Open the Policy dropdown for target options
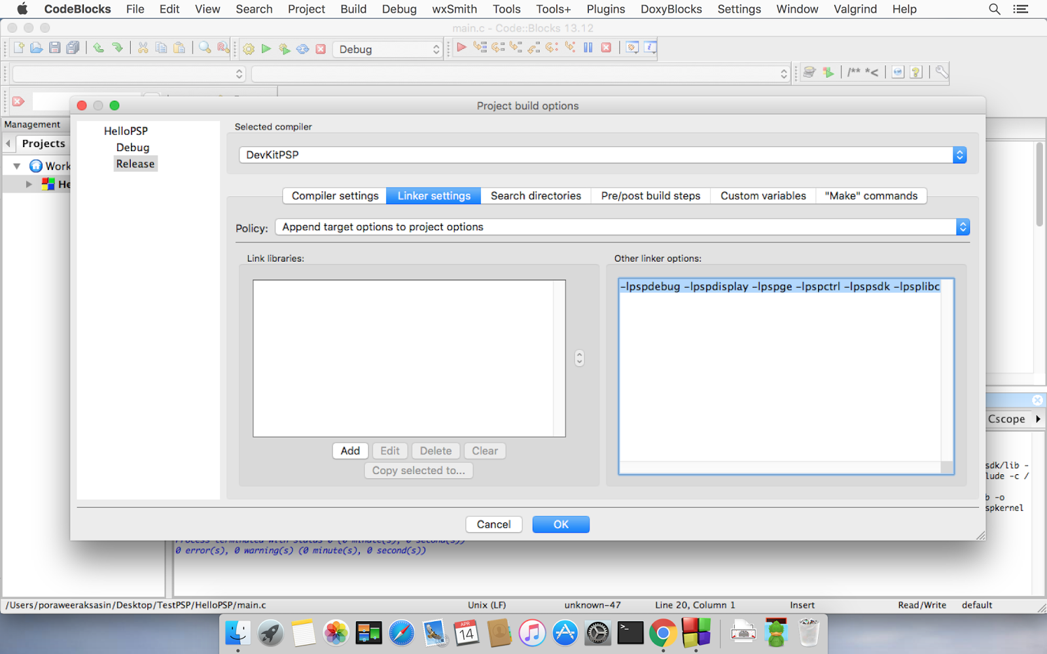This screenshot has width=1047, height=654. [x=622, y=227]
